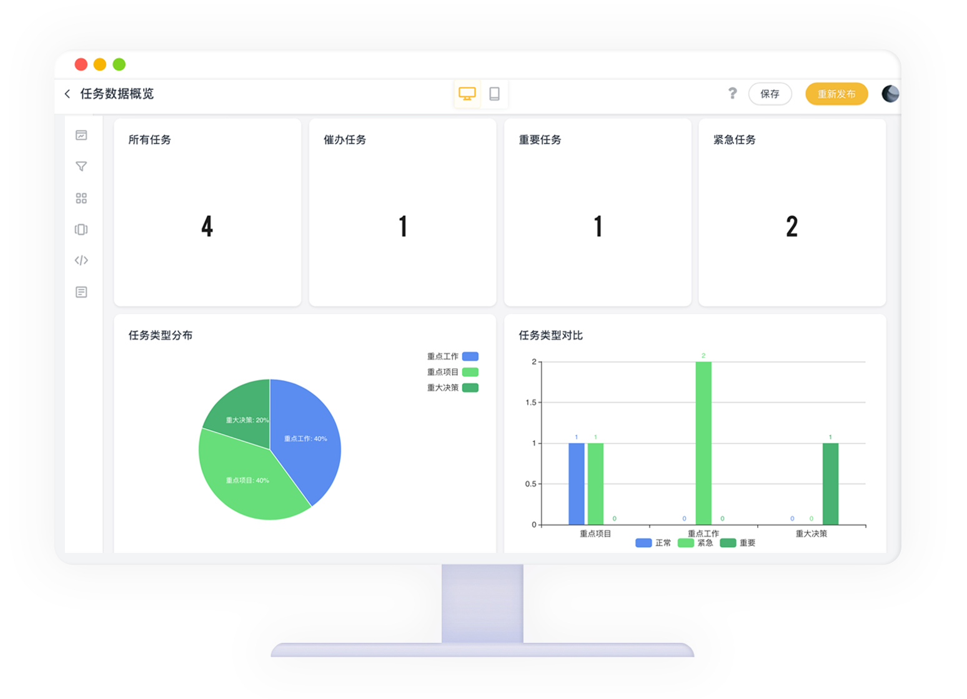Image resolution: width=967 pixels, height=699 pixels.
Task: Select the 所有任务 card
Action: pos(207,212)
